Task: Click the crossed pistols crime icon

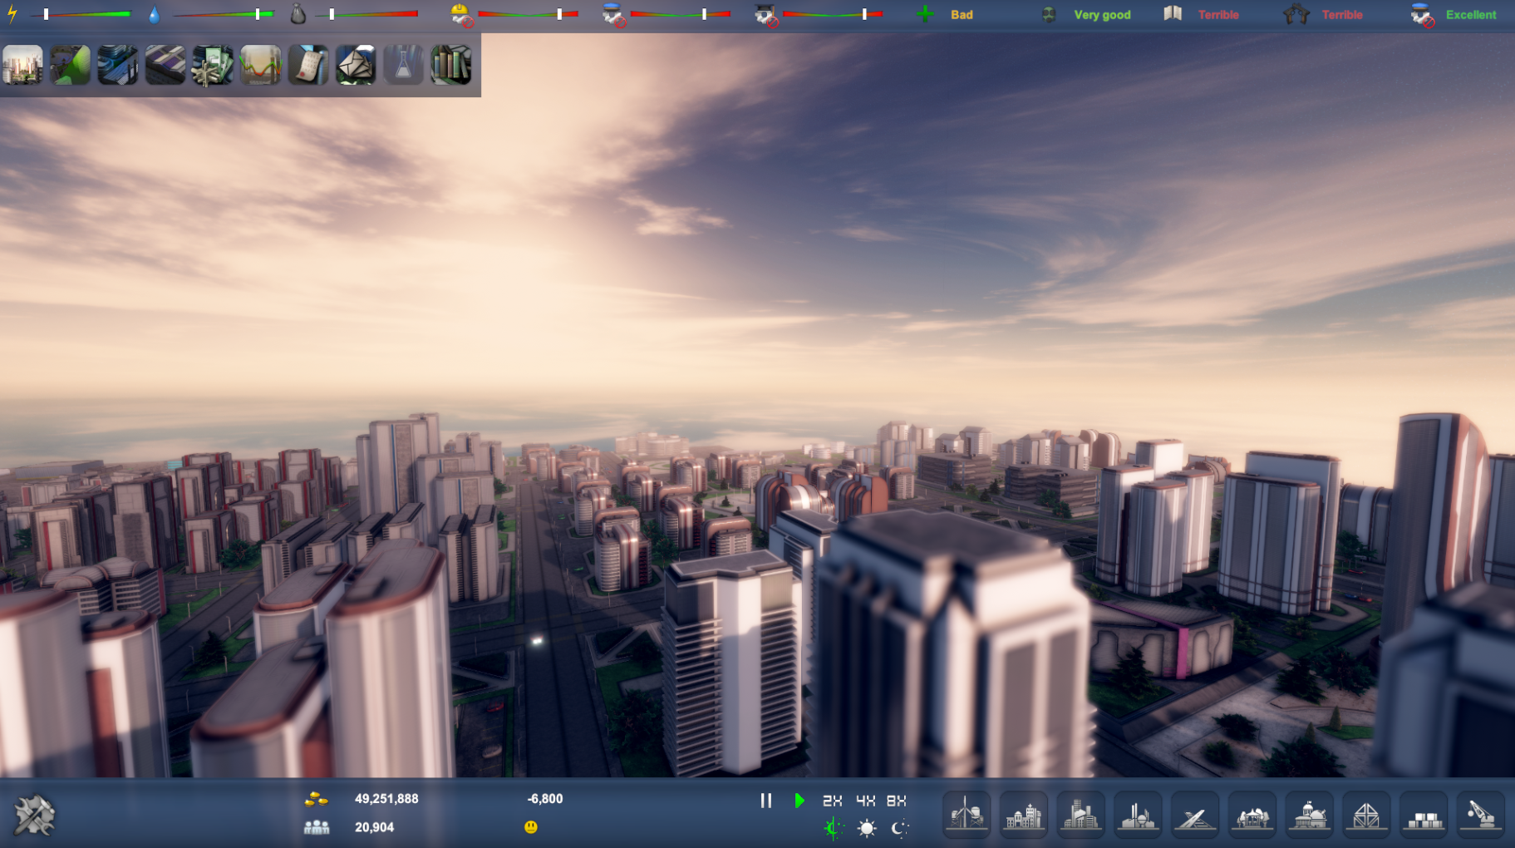Action: (1296, 14)
